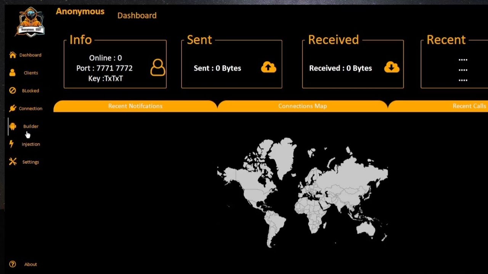This screenshot has height=274, width=488.
Task: Click the Recent panel heading
Action: [x=446, y=40]
